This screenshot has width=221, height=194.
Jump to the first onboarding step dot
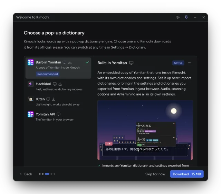[40, 174]
